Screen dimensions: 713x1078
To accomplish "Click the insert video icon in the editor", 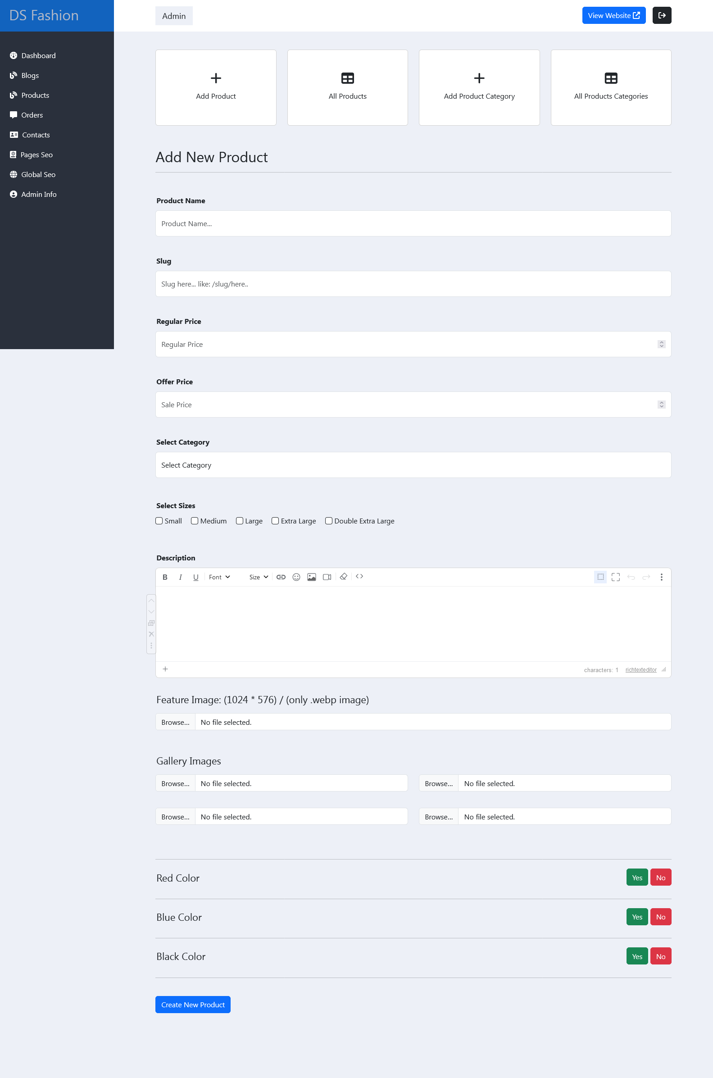I will tap(327, 577).
